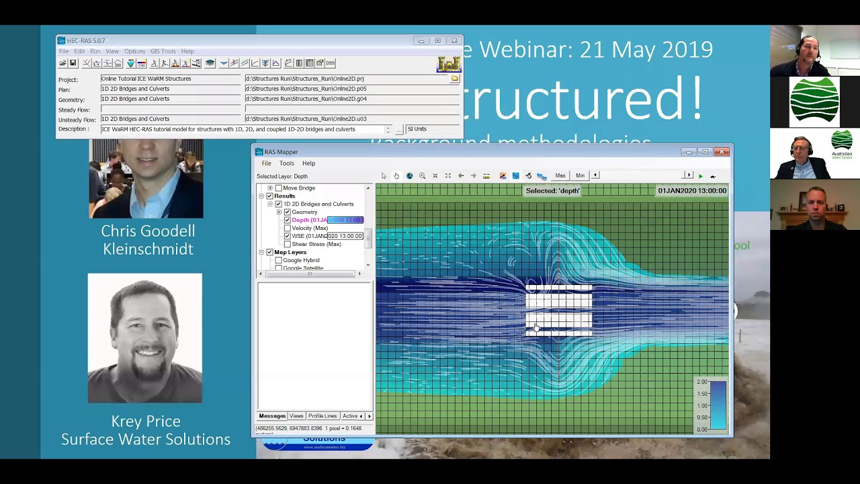Run unsteady flow simulation icon
The height and width of the screenshot is (484, 860).
coord(165,63)
